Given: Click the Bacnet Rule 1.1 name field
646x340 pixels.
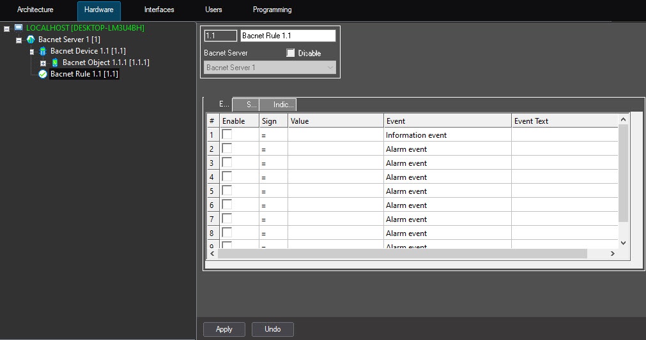Looking at the screenshot, I should pyautogui.click(x=288, y=36).
